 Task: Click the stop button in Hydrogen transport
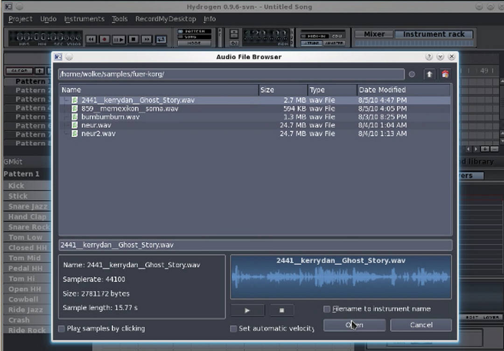tap(133, 39)
